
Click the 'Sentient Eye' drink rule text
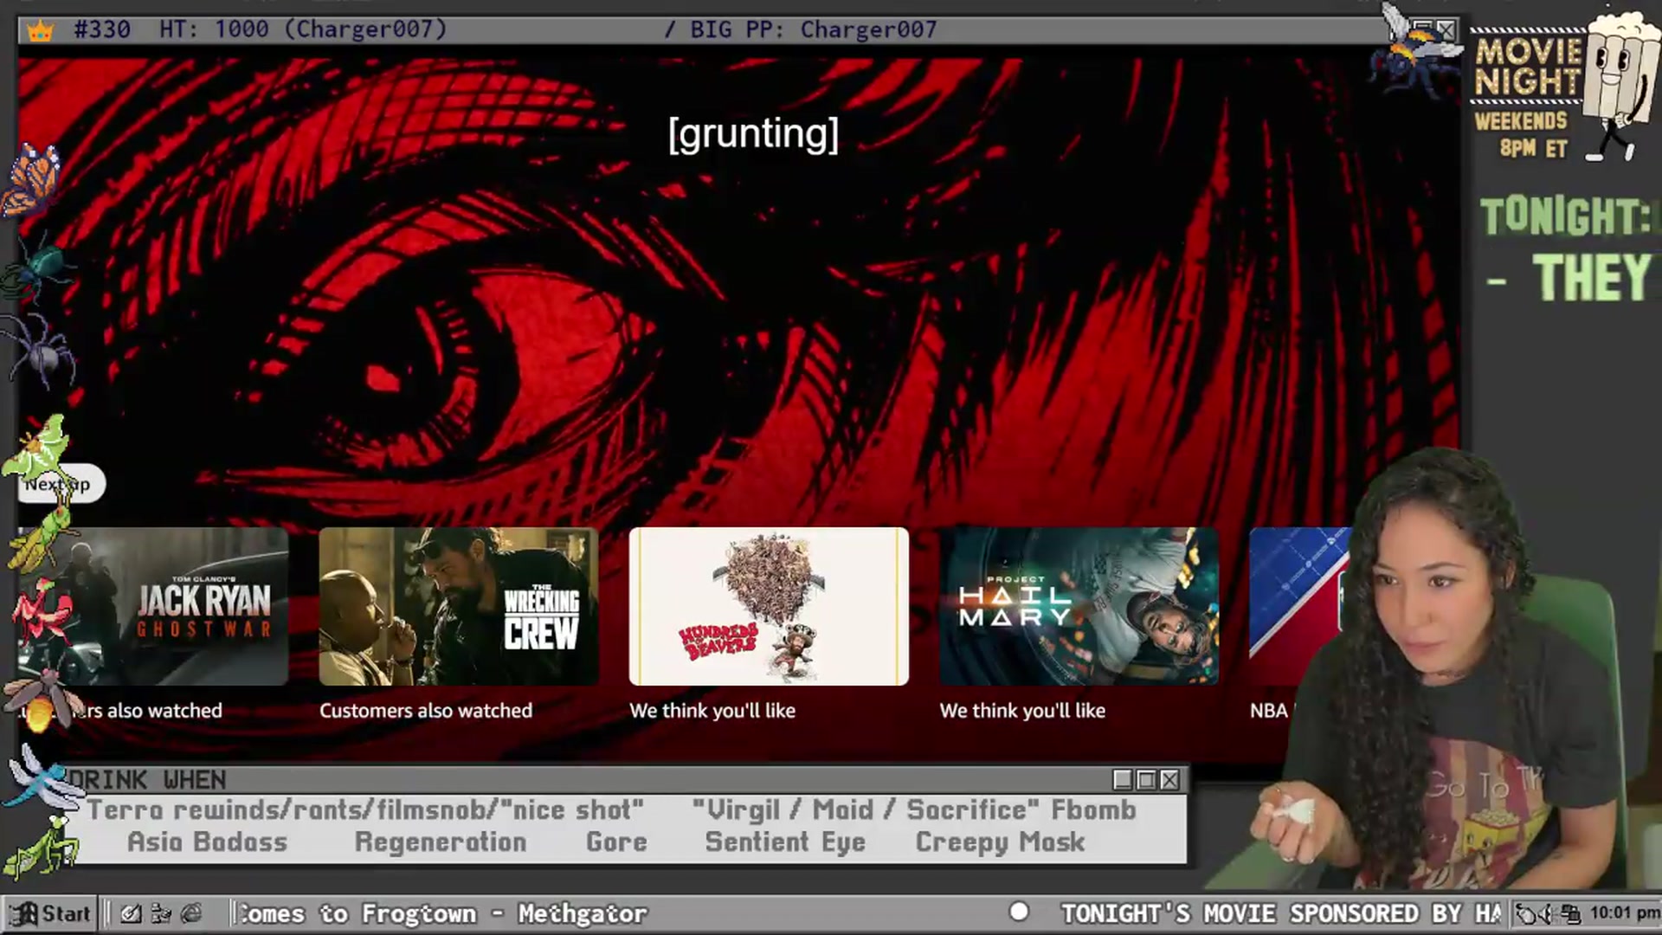point(785,842)
